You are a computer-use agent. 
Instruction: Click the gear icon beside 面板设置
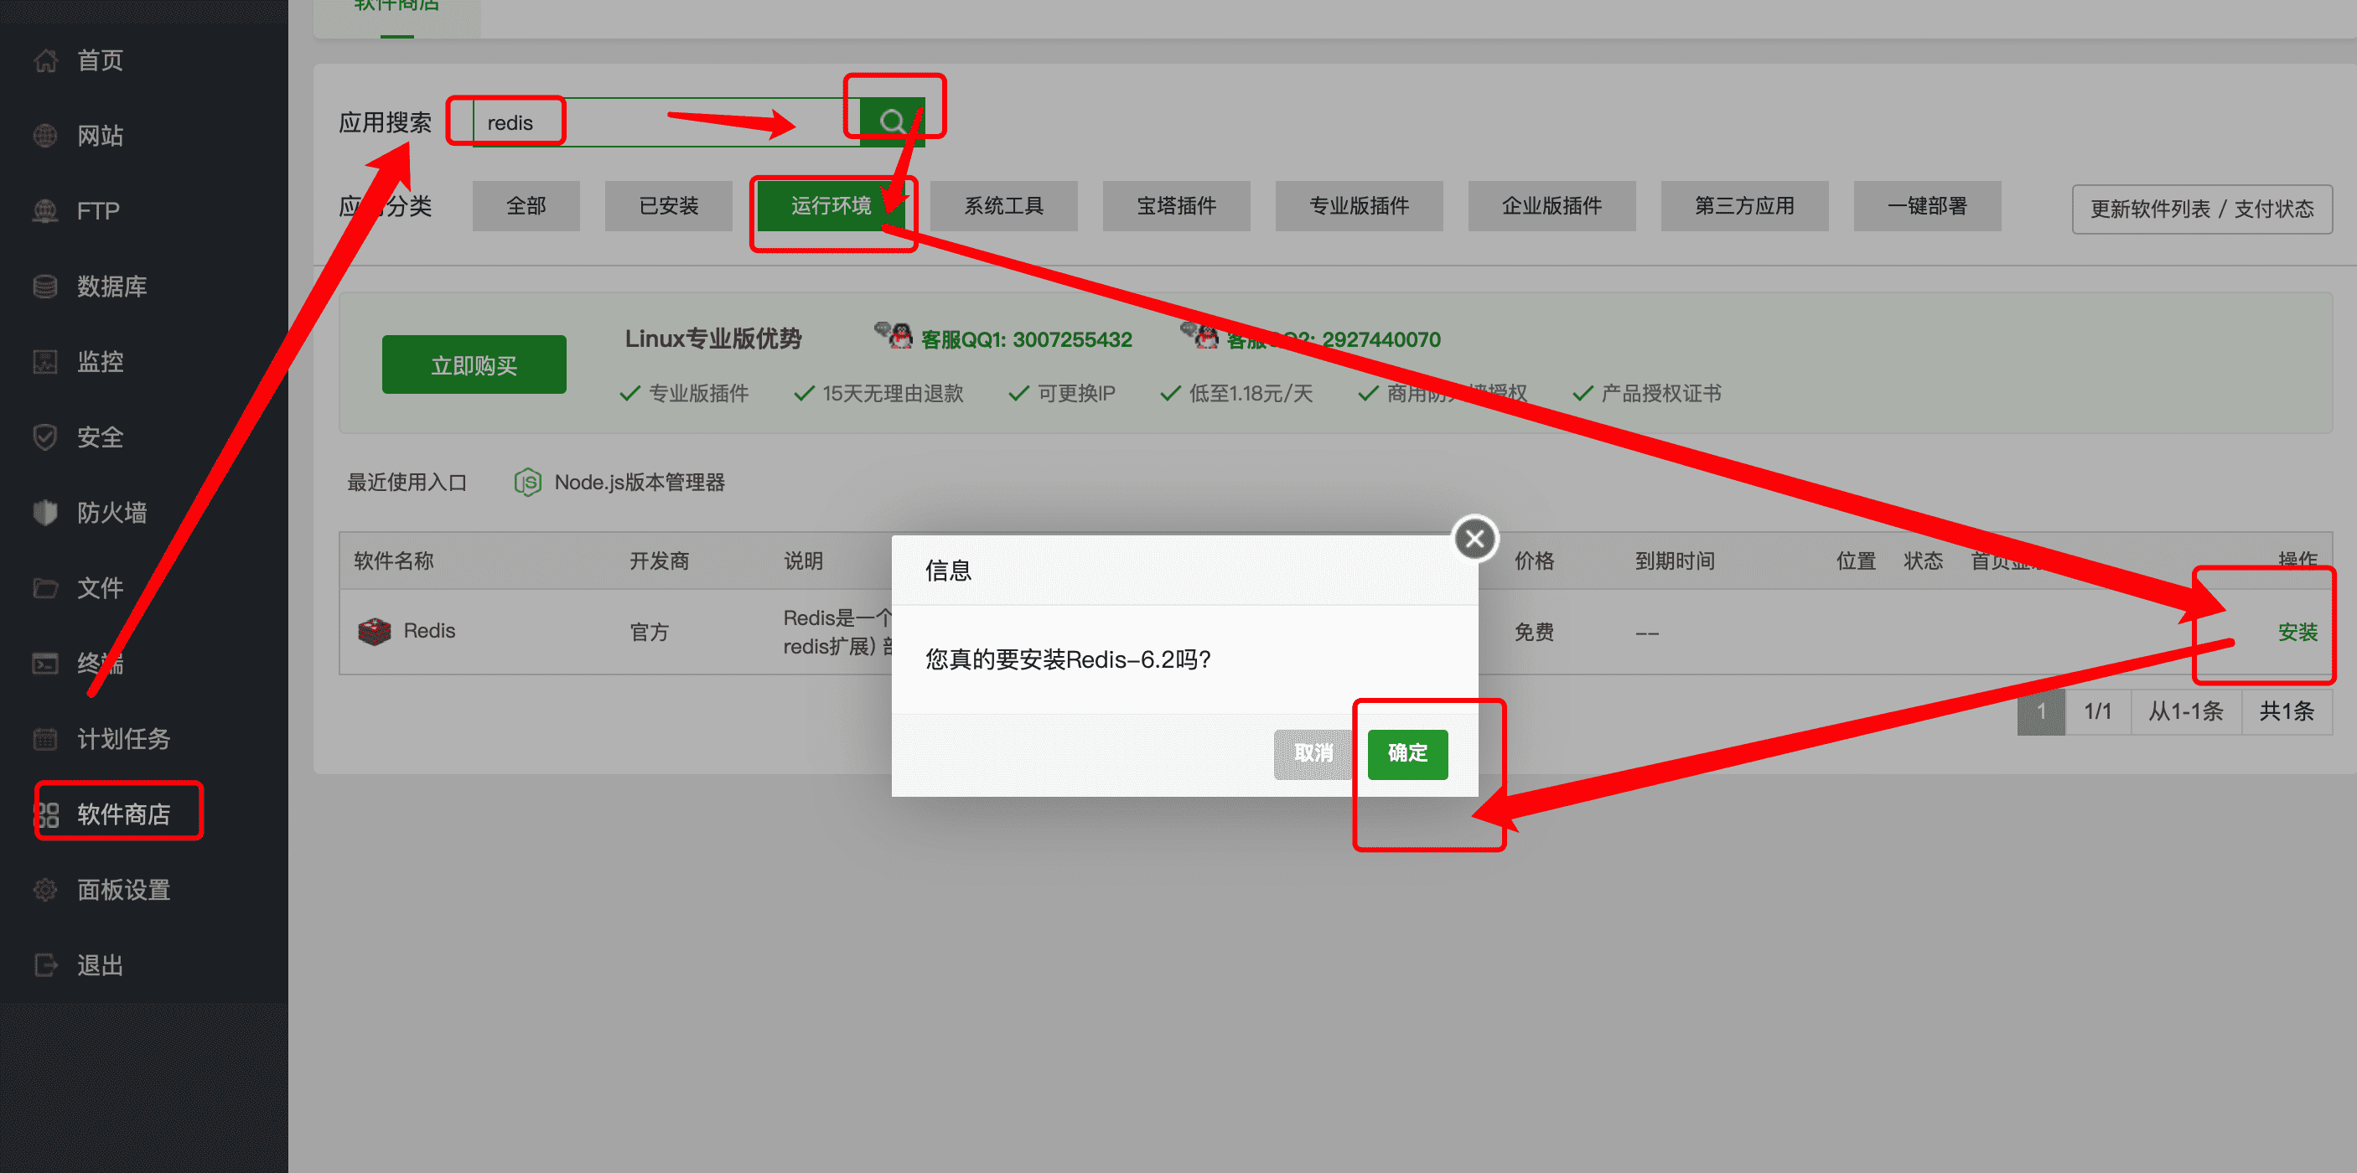(x=44, y=890)
